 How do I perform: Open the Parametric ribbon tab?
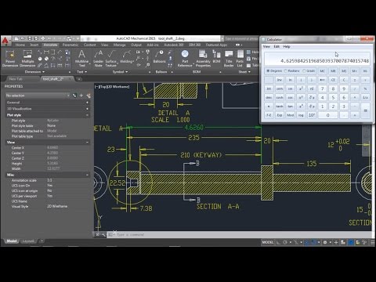click(x=70, y=45)
